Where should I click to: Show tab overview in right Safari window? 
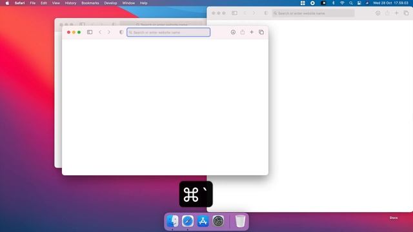pos(406,13)
